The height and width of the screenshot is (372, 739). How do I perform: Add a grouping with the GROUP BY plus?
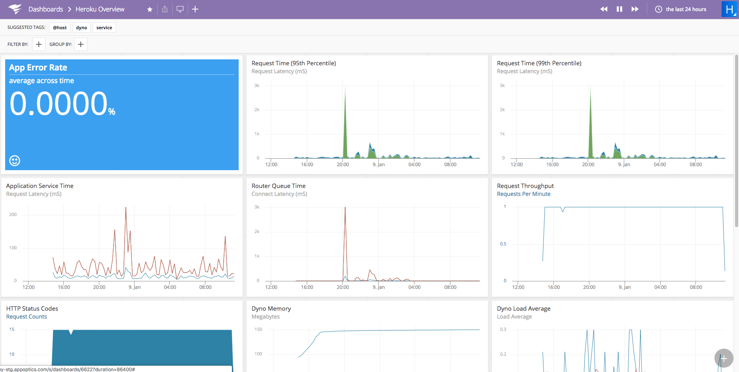80,44
